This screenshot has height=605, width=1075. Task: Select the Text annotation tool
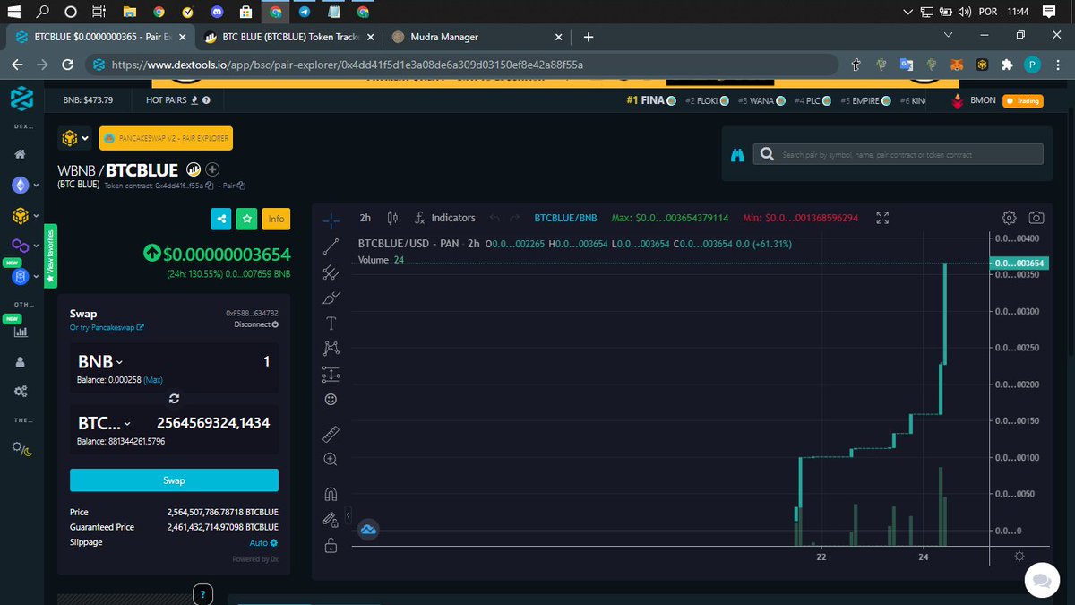pos(331,323)
